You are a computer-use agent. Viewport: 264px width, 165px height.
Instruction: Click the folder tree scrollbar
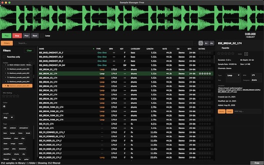pyautogui.click(x=33, y=77)
